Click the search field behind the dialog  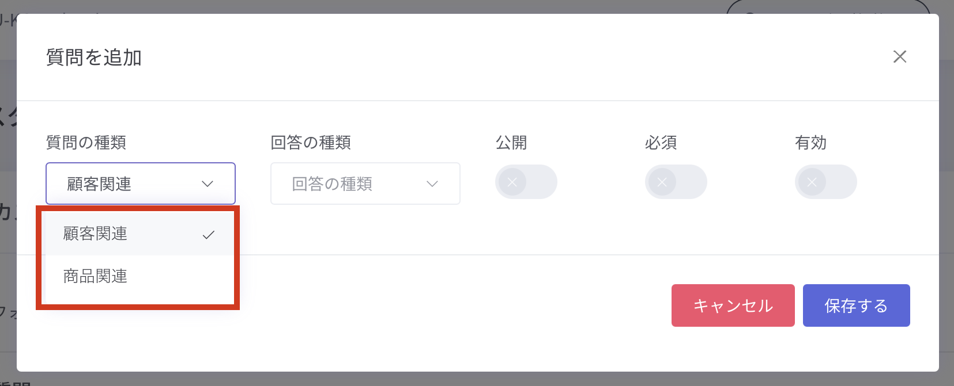tap(827, 7)
